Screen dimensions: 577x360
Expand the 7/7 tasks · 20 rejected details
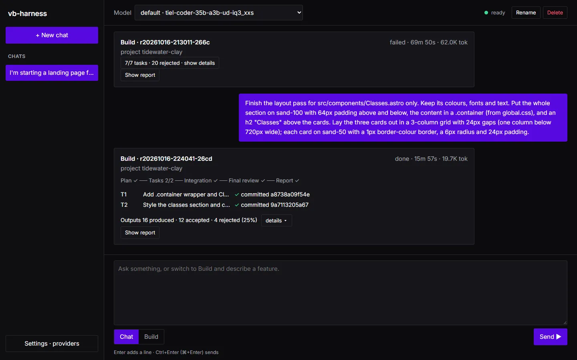coord(170,63)
